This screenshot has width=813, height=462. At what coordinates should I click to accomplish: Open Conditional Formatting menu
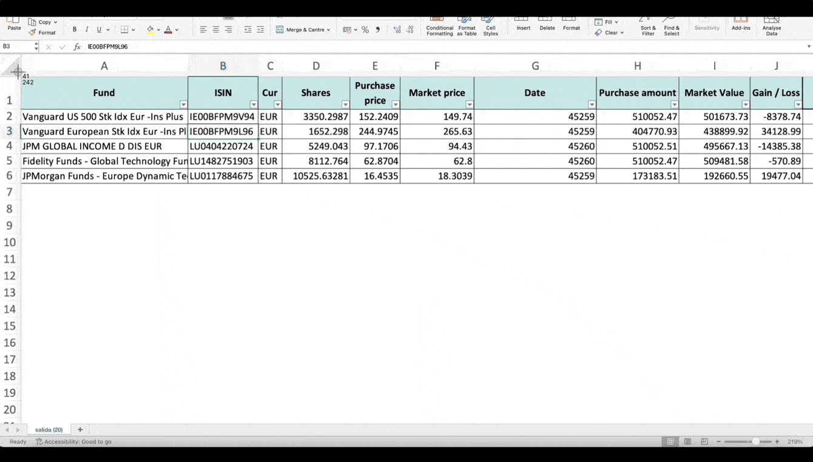coord(439,26)
